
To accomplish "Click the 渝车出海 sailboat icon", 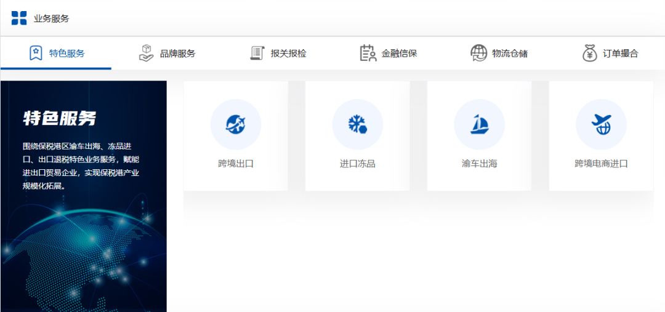I will click(x=479, y=124).
